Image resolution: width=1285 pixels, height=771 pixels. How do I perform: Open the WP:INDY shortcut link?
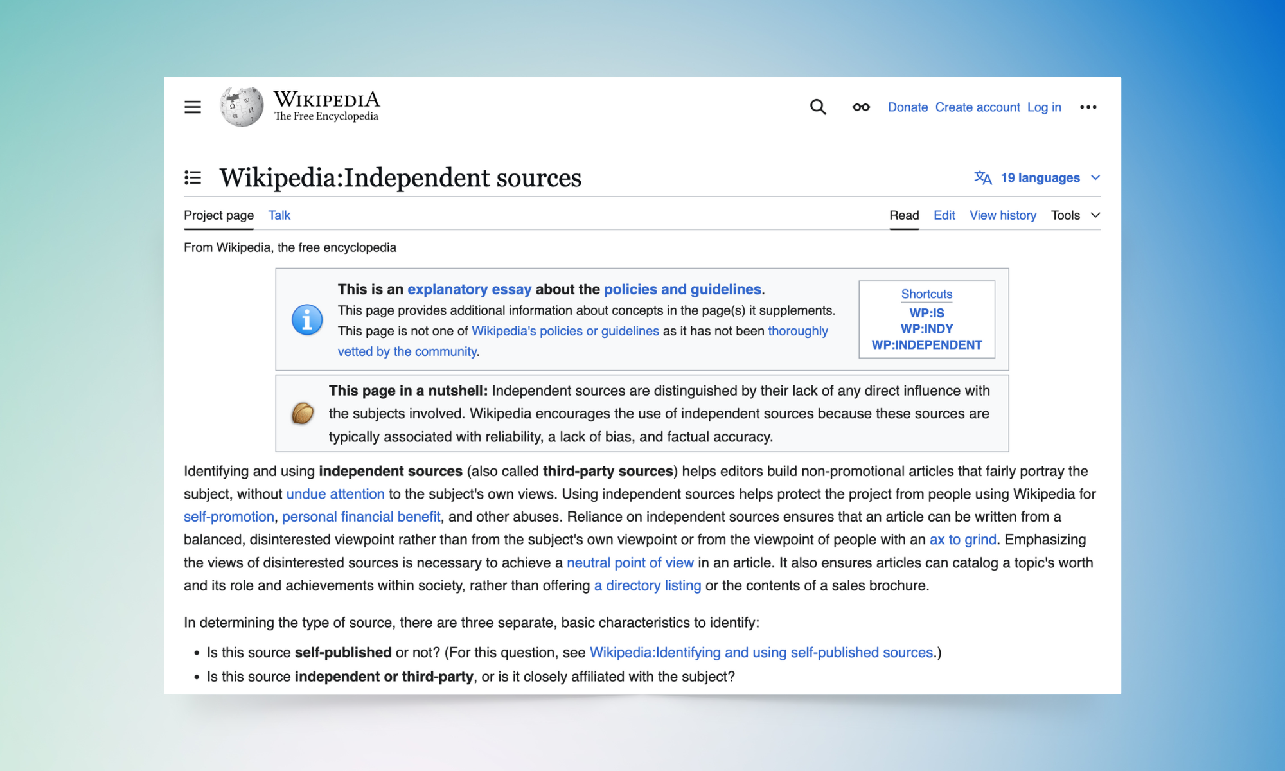926,329
